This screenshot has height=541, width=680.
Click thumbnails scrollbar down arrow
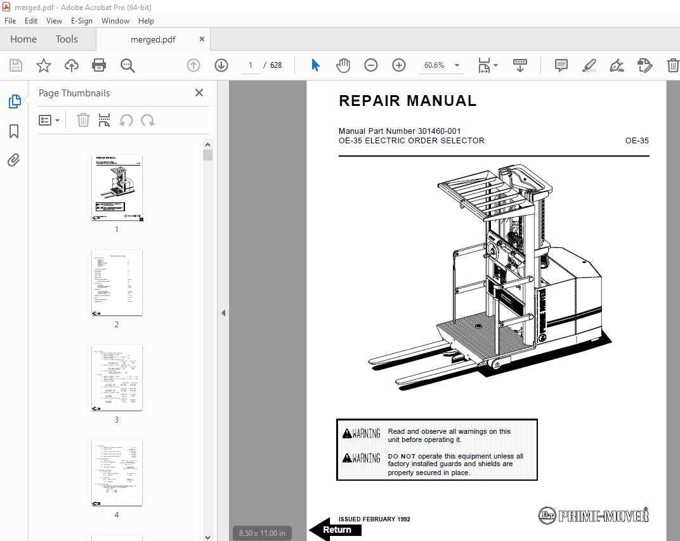tap(207, 537)
